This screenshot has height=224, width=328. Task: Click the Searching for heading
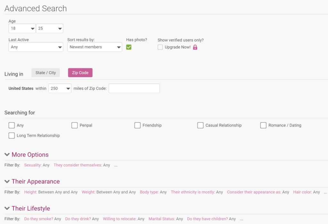coord(20,113)
